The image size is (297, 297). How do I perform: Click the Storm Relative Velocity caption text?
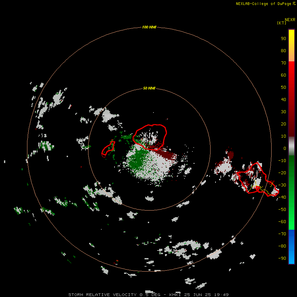pyautogui.click(x=148, y=295)
